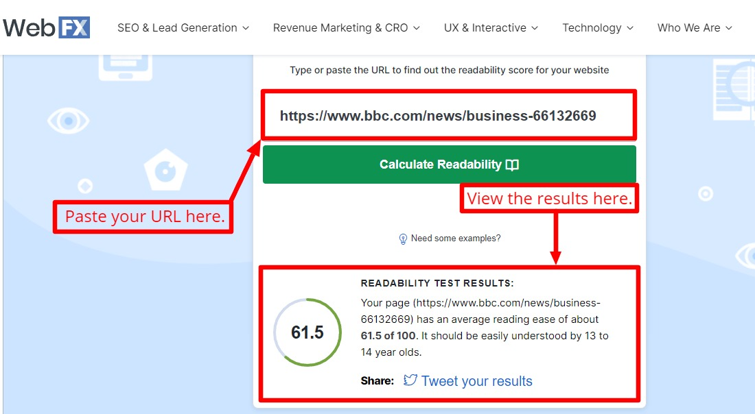Select the READABILITY TEST RESULTS heading
Screen dimensions: 755x414
(x=437, y=283)
